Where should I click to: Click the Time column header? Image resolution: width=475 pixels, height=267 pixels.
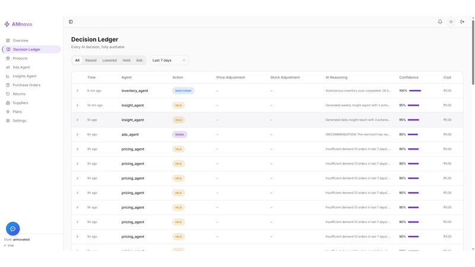pos(91,78)
